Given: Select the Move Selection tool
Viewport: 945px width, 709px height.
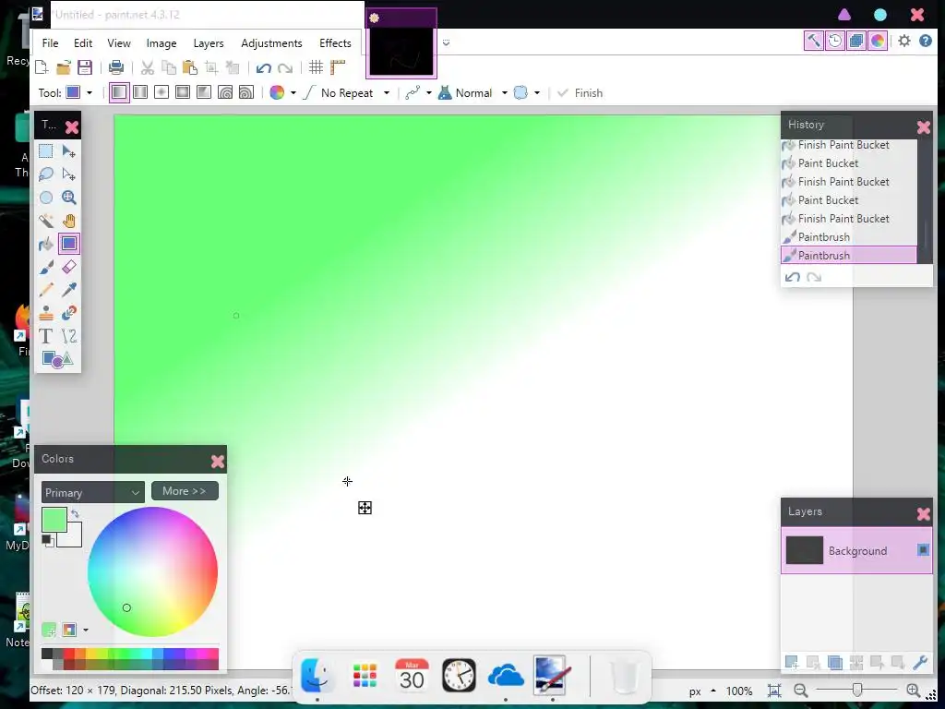Looking at the screenshot, I should tap(68, 174).
